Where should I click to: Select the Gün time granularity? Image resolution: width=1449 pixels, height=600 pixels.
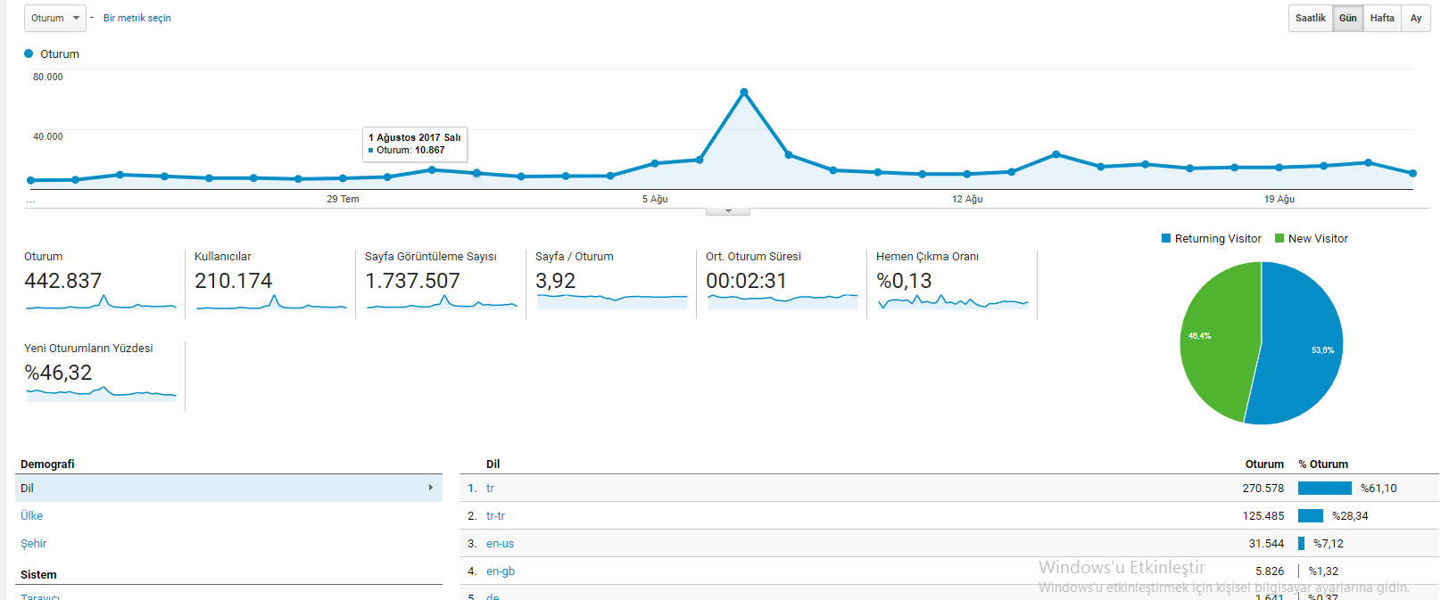pyautogui.click(x=1347, y=18)
